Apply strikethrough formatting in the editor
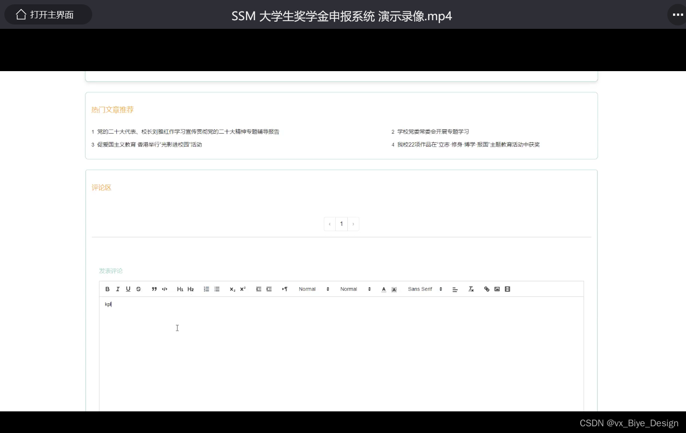This screenshot has width=686, height=433. 138,289
